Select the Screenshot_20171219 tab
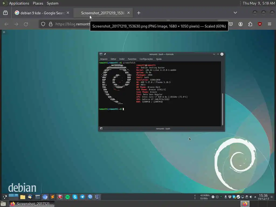The image size is (276, 207). tap(103, 13)
